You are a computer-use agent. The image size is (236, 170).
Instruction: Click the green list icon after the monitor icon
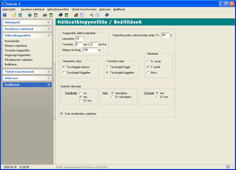(67, 15)
